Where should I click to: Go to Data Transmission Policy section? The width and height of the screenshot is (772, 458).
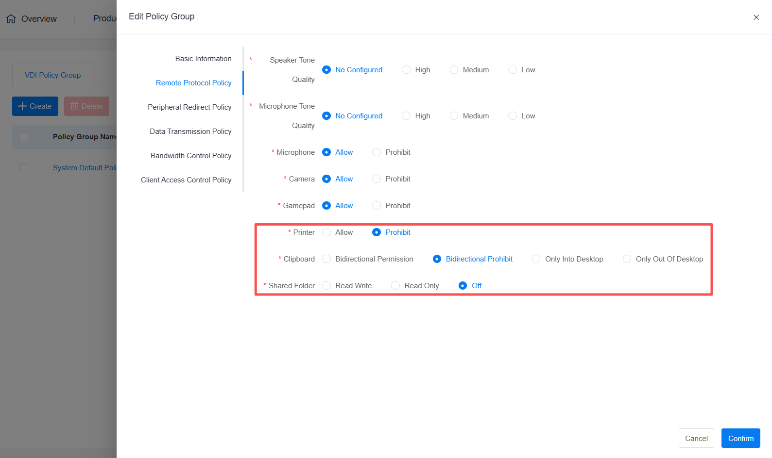click(190, 131)
